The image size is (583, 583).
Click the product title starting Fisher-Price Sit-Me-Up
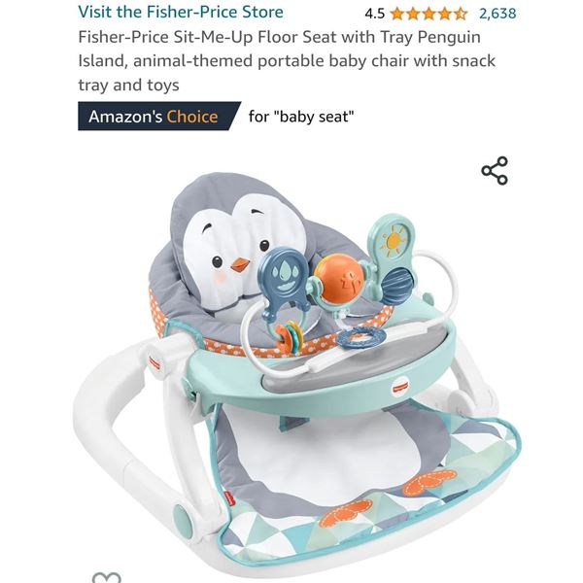[x=287, y=61]
